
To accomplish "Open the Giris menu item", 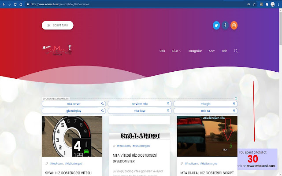I will (162, 51).
